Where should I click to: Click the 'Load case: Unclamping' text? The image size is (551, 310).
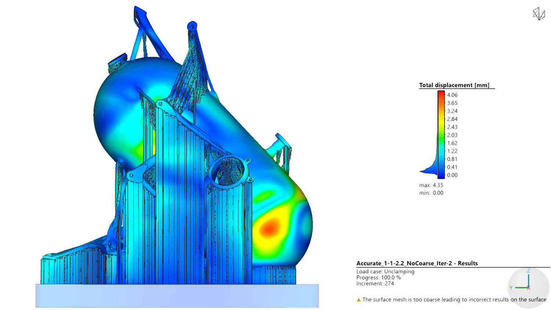click(385, 271)
